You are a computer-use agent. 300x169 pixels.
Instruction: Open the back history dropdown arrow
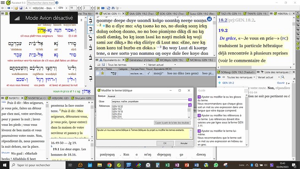[5, 8]
